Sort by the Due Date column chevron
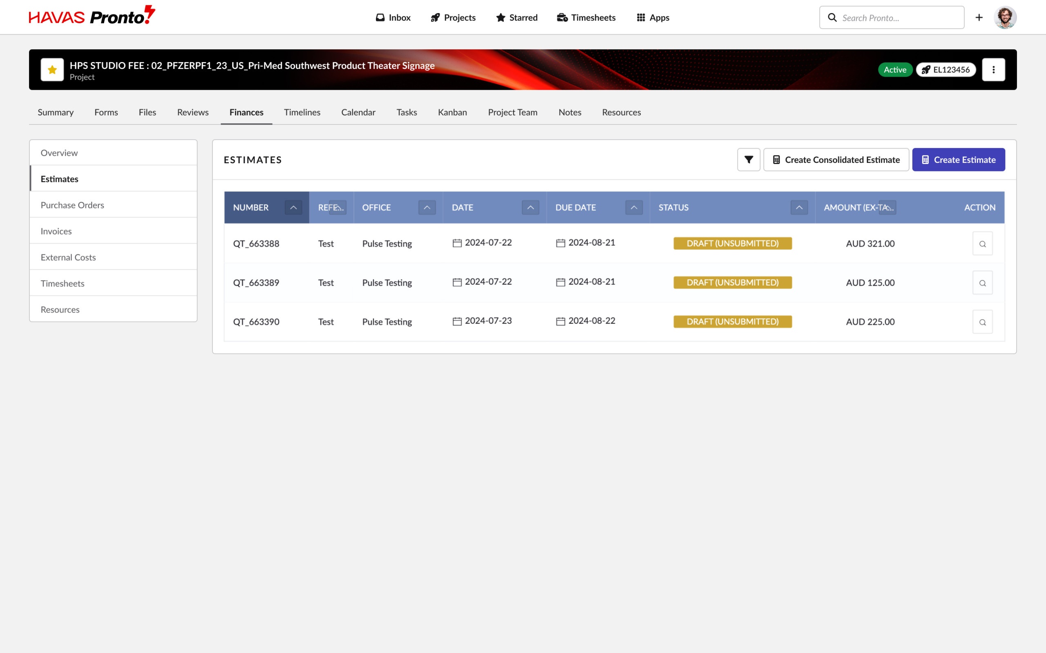 (634, 208)
